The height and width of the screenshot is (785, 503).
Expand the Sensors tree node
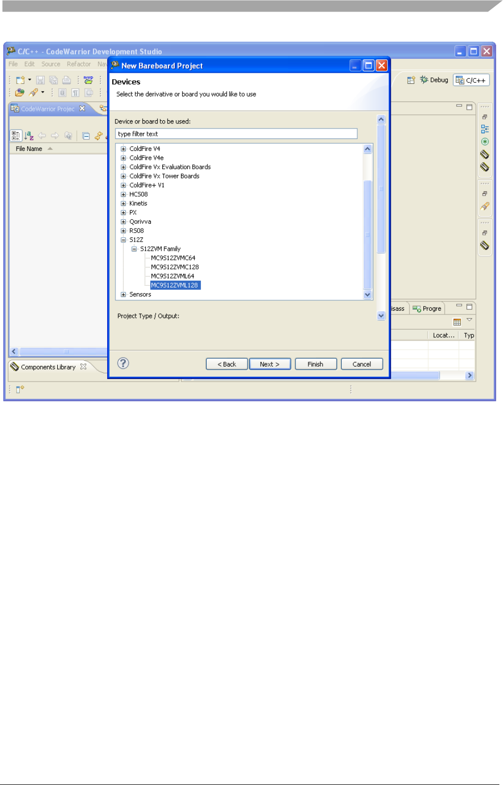tap(123, 295)
